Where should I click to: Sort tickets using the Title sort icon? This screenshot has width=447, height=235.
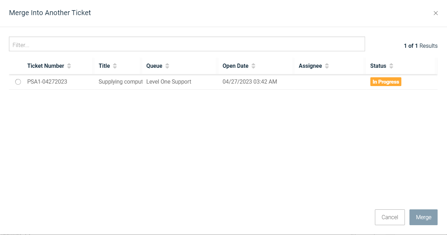[115, 66]
